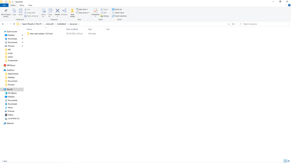Open the File menu tab
The width and height of the screenshot is (291, 163).
coord(4,5)
